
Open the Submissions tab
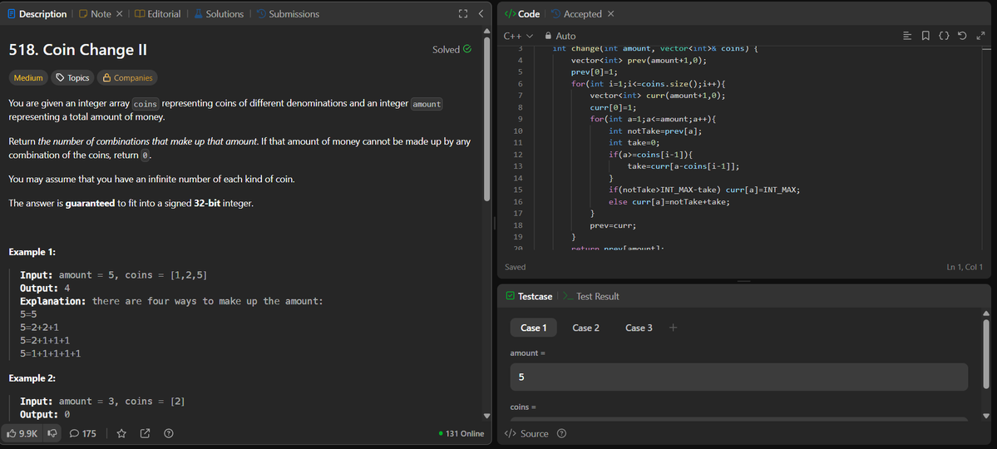[x=288, y=14]
